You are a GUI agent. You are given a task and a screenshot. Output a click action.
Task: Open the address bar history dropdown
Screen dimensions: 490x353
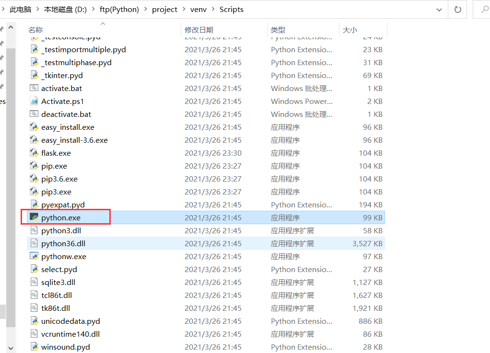point(439,10)
